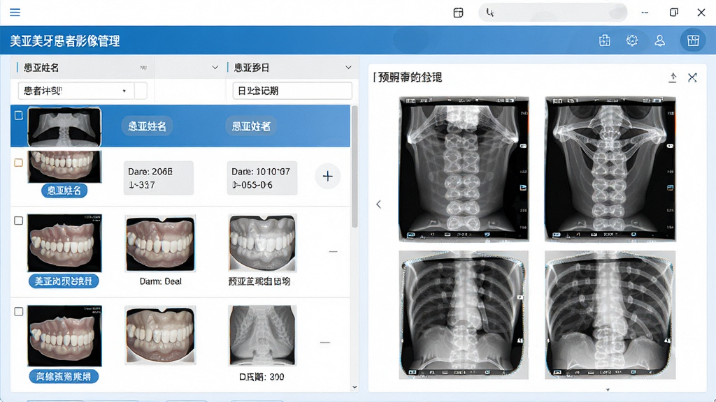Open the small X-ray thumbnail in fourth row
Image resolution: width=716 pixels, height=402 pixels.
pyautogui.click(x=263, y=336)
